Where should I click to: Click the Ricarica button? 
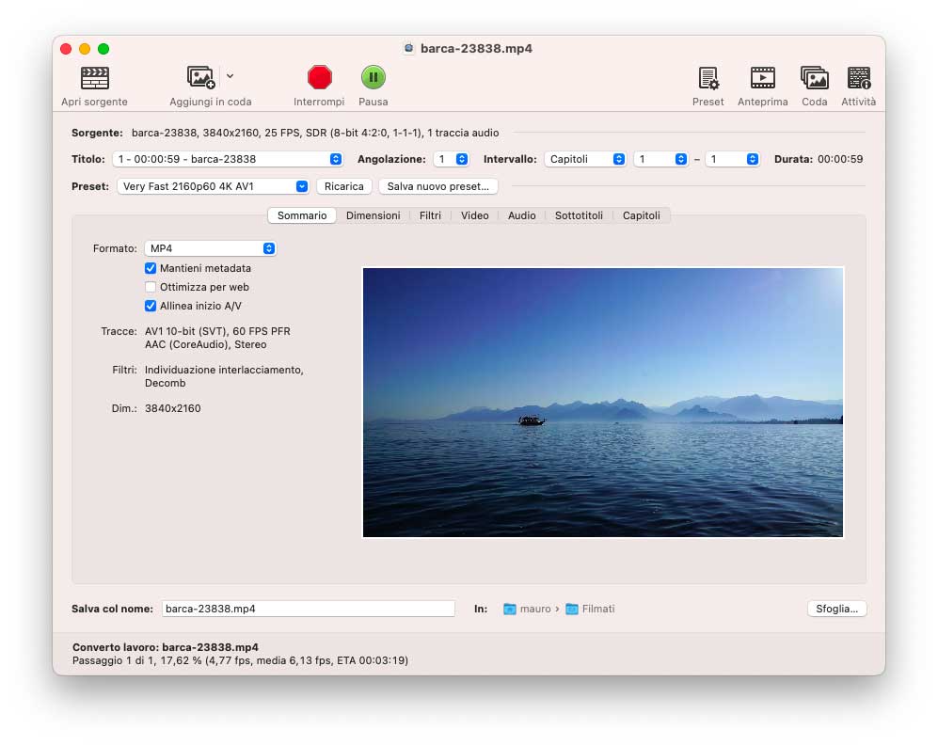tap(343, 186)
